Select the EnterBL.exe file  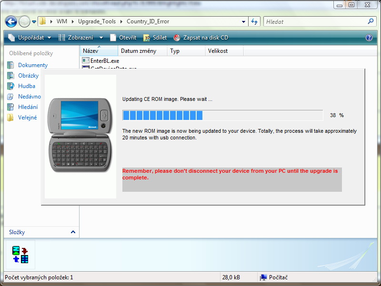[105, 61]
